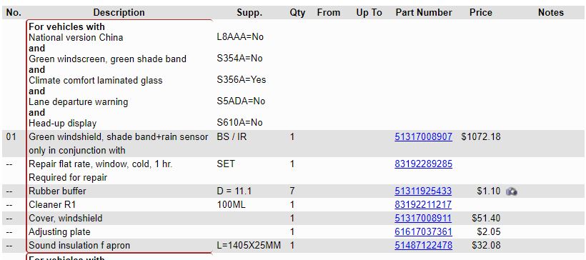
Task: Open Cover, windshield part link 51317008911
Action: pos(423,218)
